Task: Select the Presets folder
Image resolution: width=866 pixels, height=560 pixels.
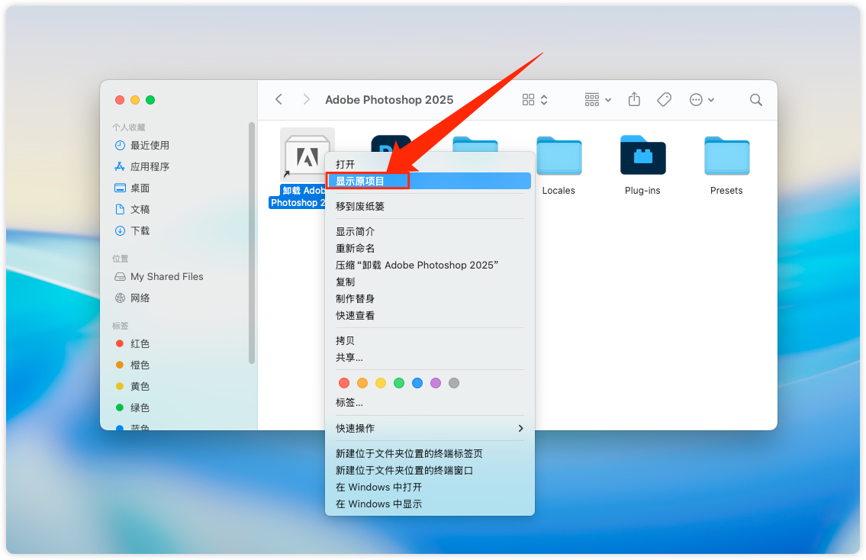Action: [726, 156]
